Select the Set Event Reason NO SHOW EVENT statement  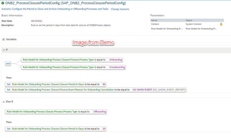pos(96,90)
